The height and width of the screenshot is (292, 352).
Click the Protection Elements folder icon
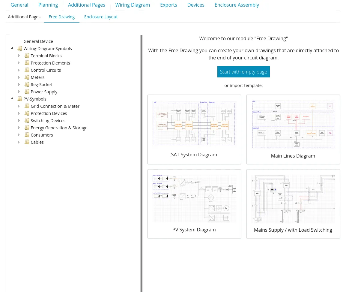[27, 63]
